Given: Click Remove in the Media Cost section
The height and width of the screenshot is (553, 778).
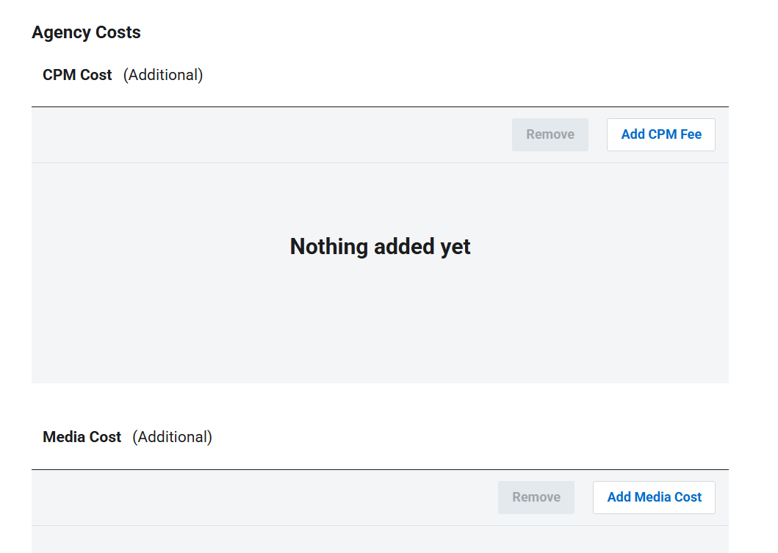Looking at the screenshot, I should [536, 497].
